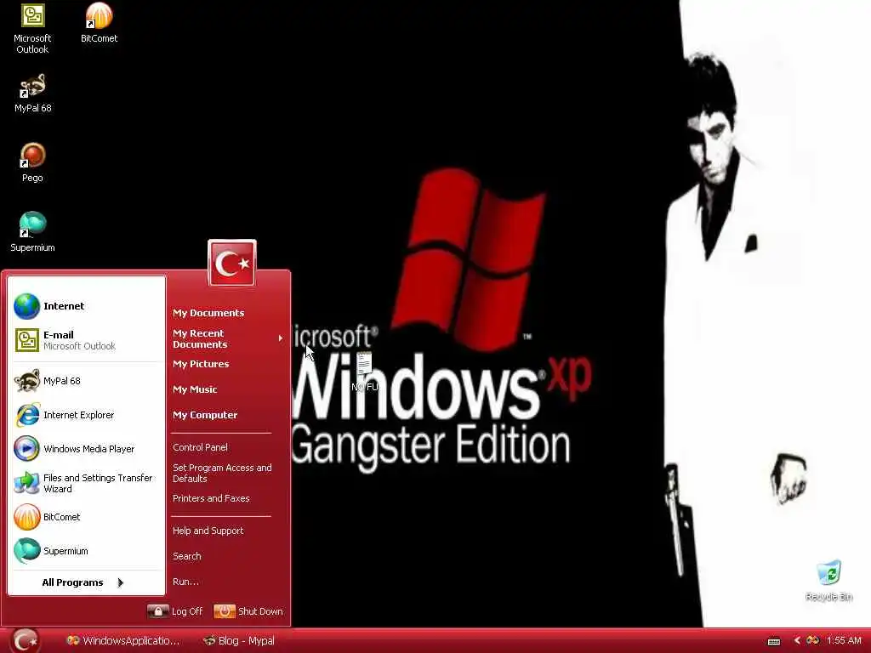Expand hidden tray icons arrow
The width and height of the screenshot is (871, 653).
pyautogui.click(x=796, y=641)
